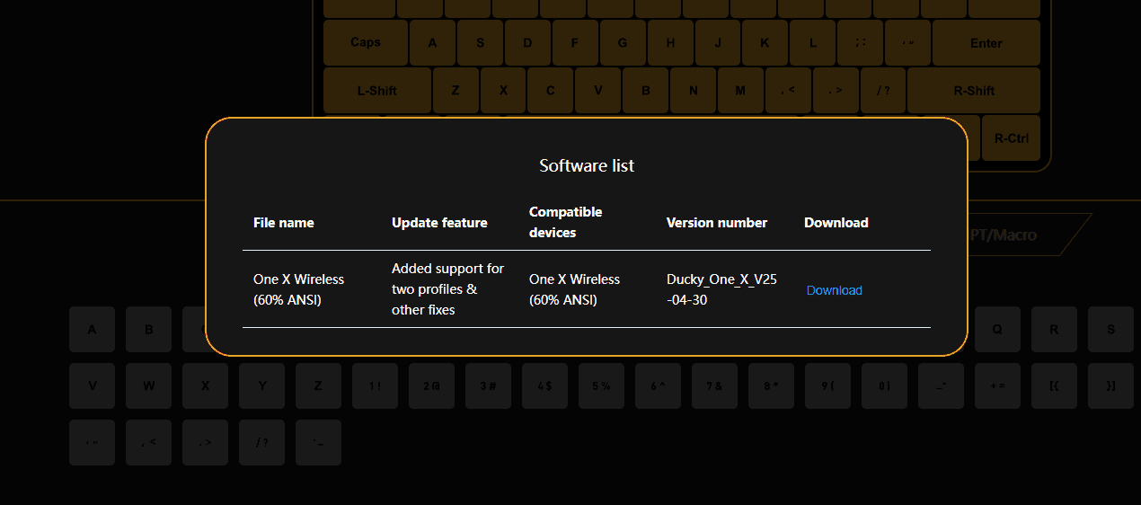Select the semicolon key on yellow keyboard

tap(861, 42)
